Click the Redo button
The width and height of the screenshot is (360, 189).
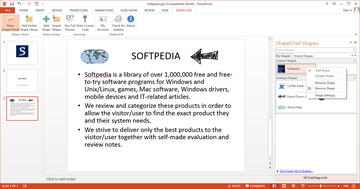point(29,4)
